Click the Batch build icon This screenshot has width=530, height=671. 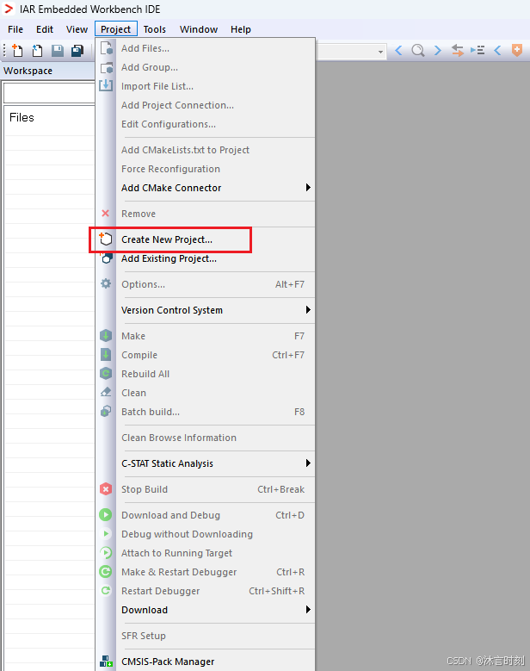pyautogui.click(x=106, y=411)
